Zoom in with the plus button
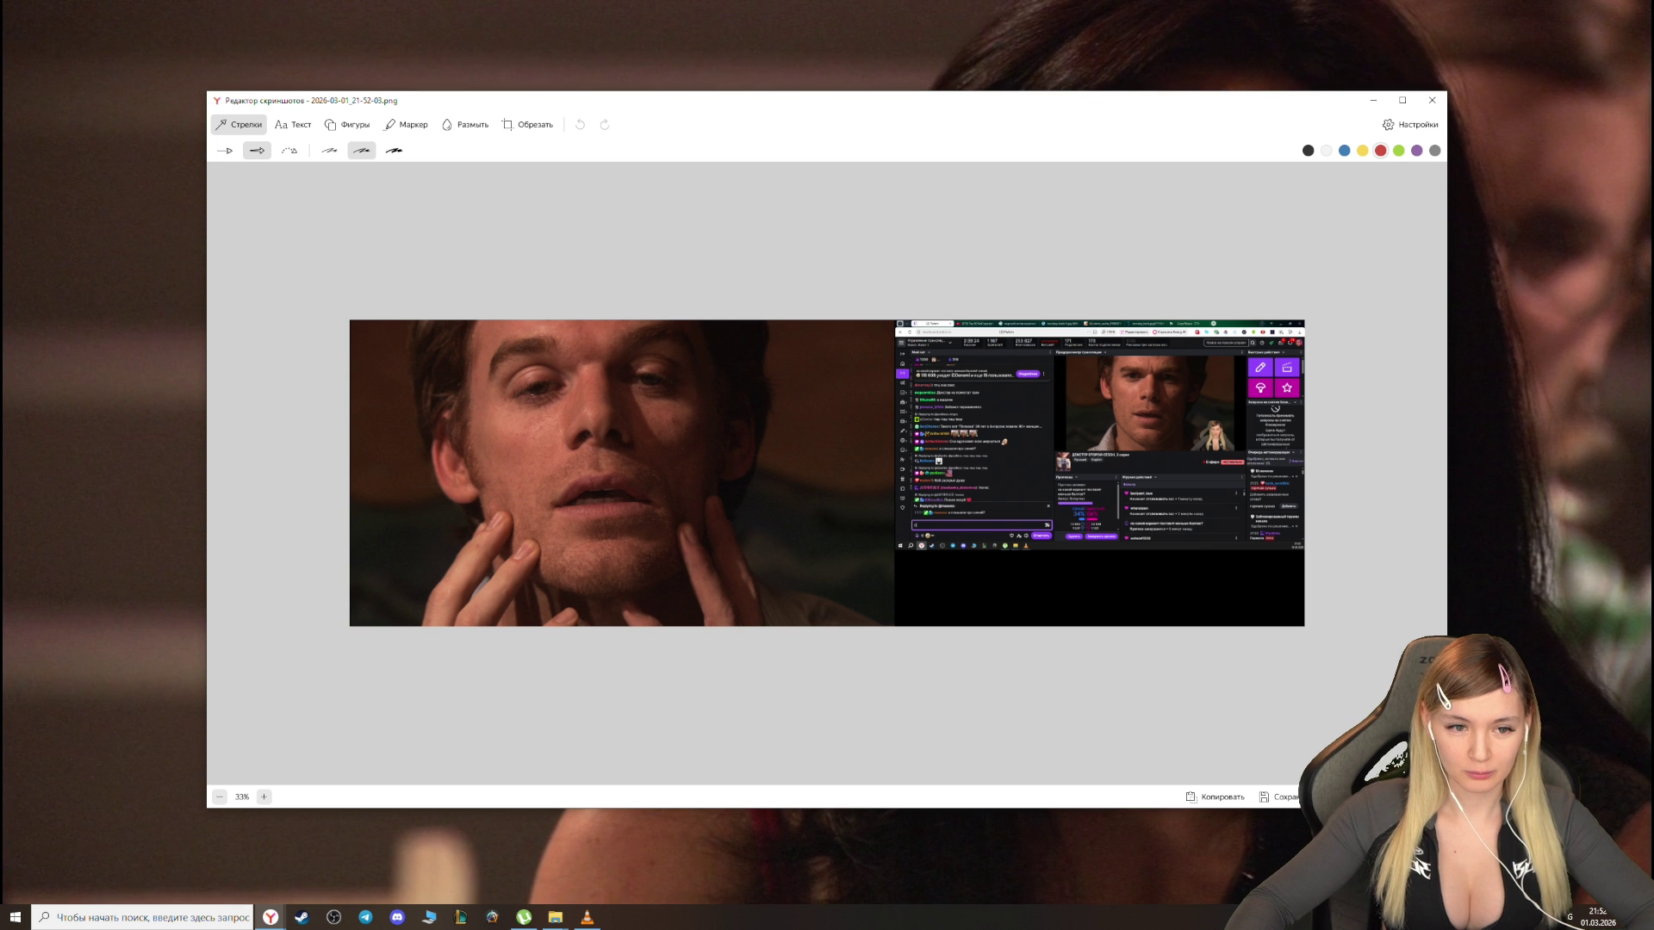1654x930 pixels. point(264,797)
